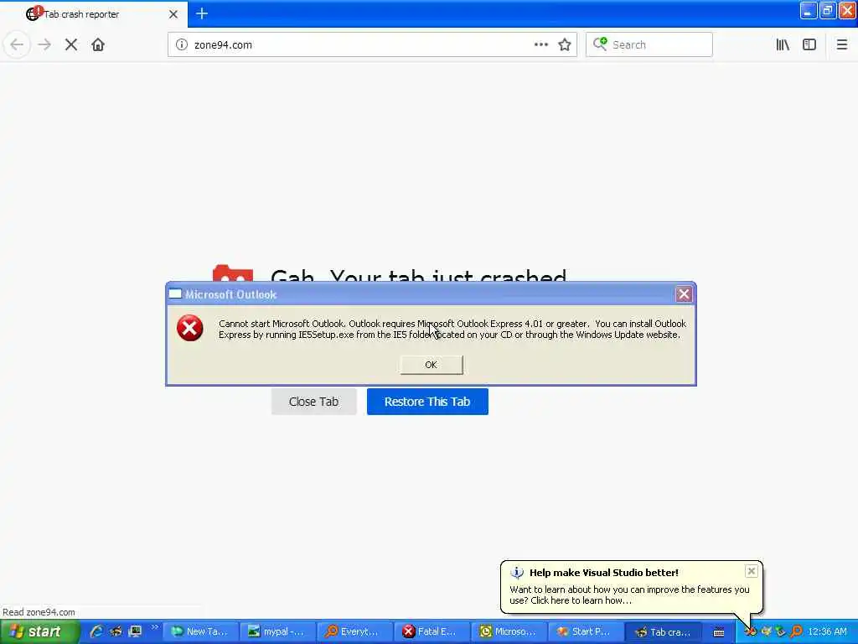Click the forward navigation arrow
The width and height of the screenshot is (858, 644).
[x=44, y=45]
